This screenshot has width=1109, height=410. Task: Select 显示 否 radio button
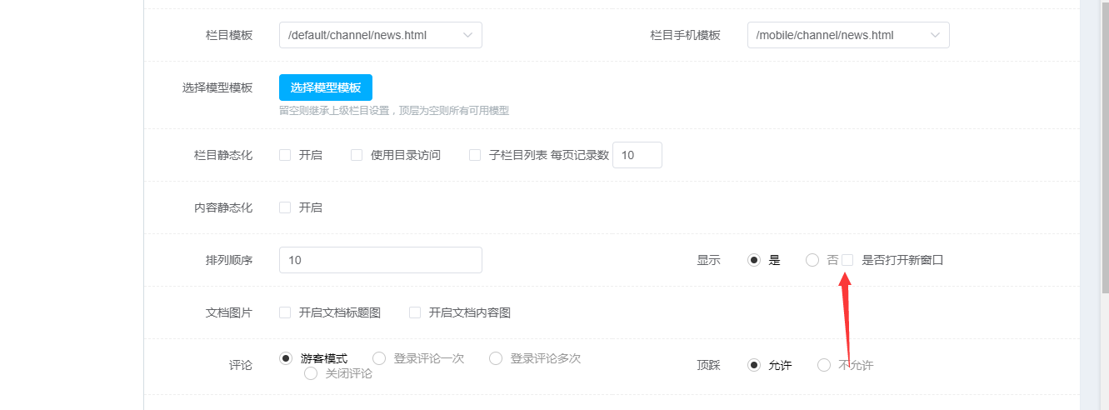(x=812, y=260)
